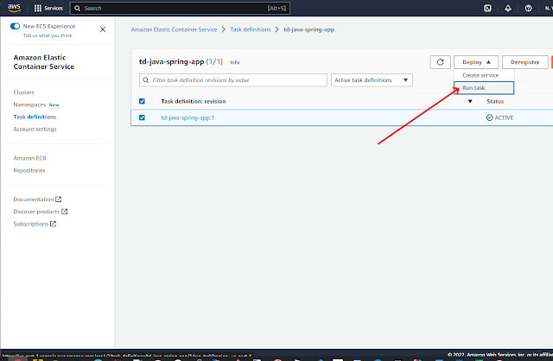
Task: Close the New ECS Experience sidebar
Action: (x=103, y=29)
